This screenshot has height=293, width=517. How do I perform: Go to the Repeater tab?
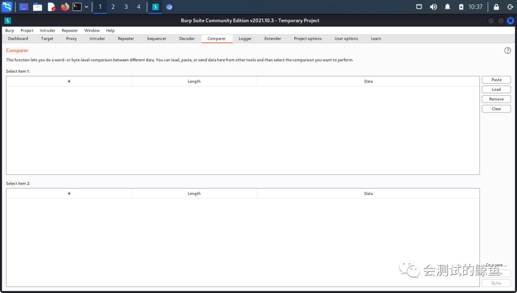126,39
